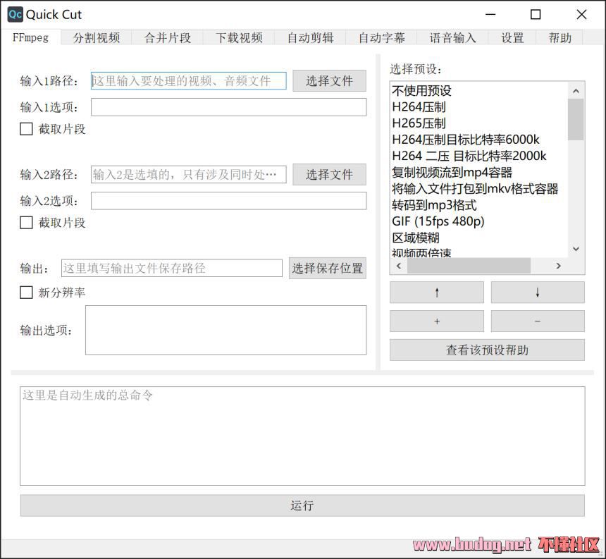This screenshot has width=606, height=559.
Task: Open the 自动字幕 tab
Action: [x=381, y=38]
